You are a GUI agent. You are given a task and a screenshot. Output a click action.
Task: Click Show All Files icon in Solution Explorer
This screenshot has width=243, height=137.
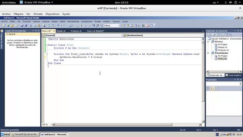(213, 35)
